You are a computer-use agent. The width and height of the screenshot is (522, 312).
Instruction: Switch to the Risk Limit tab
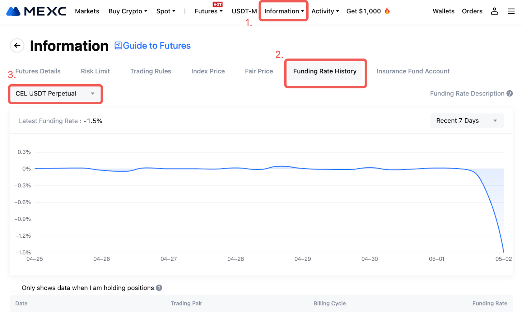(x=95, y=71)
